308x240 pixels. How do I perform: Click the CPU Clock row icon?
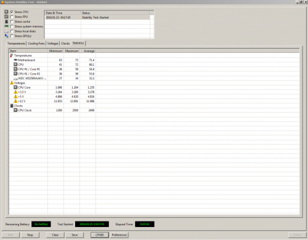click(15, 110)
